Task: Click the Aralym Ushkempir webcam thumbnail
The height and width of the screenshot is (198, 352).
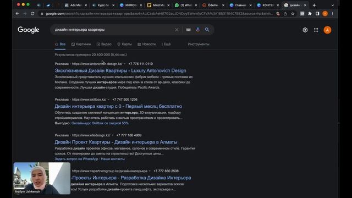Action: 42,178
